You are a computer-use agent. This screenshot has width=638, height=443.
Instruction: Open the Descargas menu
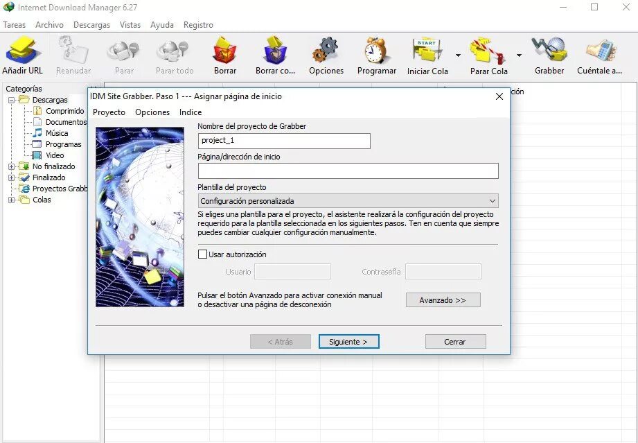91,25
